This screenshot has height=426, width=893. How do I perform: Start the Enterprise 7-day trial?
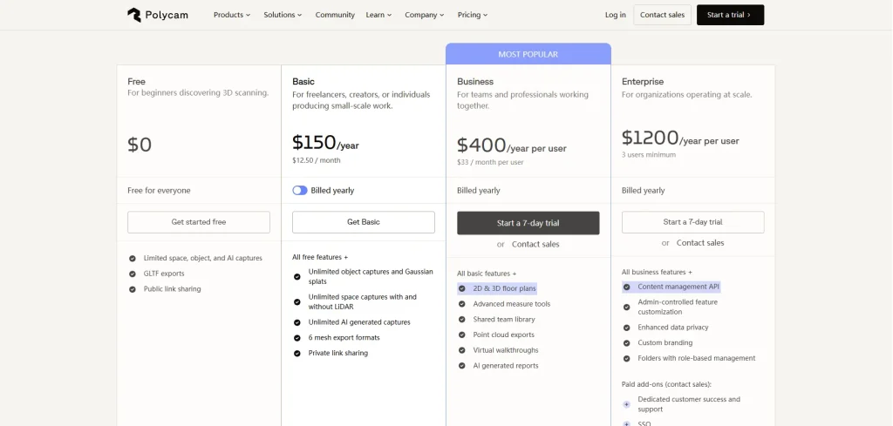[x=692, y=222]
